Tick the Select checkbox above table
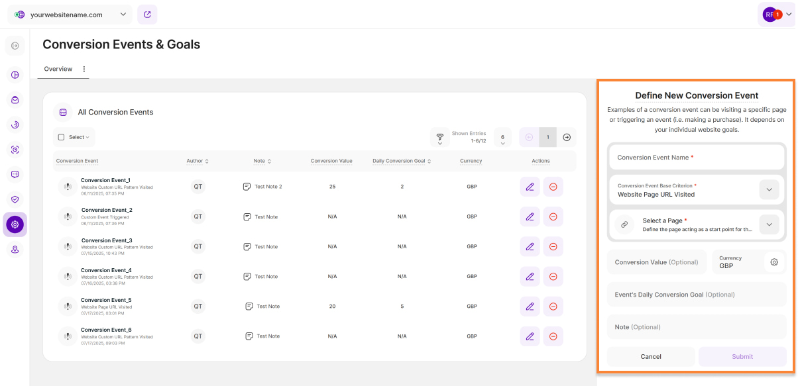Image resolution: width=798 pixels, height=386 pixels. [62, 137]
